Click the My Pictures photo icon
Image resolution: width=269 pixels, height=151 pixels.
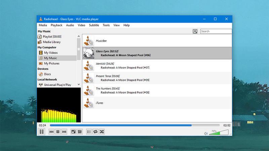(x=41, y=63)
